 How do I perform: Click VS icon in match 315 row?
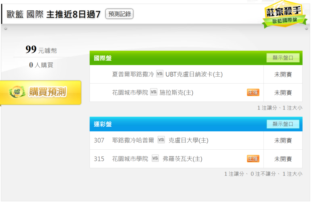click(x=155, y=158)
